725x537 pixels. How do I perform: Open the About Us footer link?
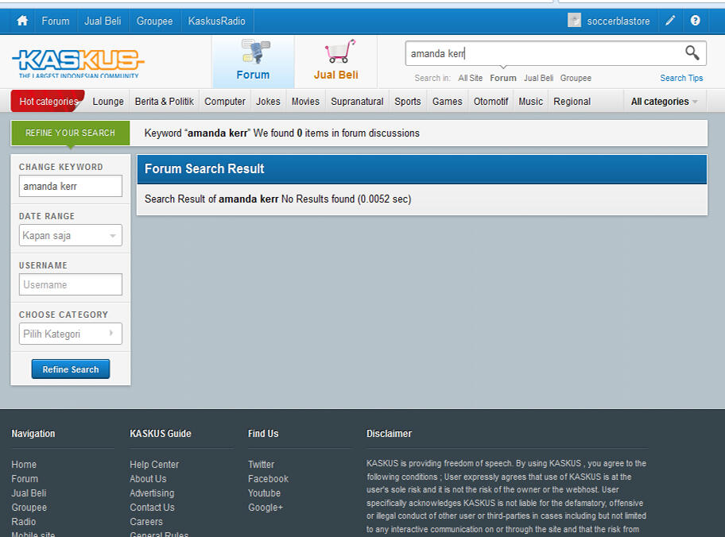(x=148, y=479)
